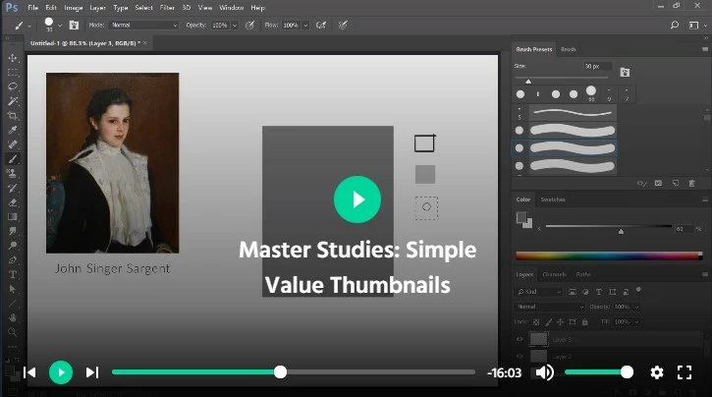Select the Hand tool
This screenshot has height=397, width=712.
point(13,317)
